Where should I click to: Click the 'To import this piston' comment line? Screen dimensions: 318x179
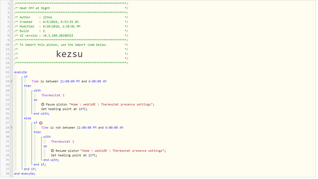[71, 45]
